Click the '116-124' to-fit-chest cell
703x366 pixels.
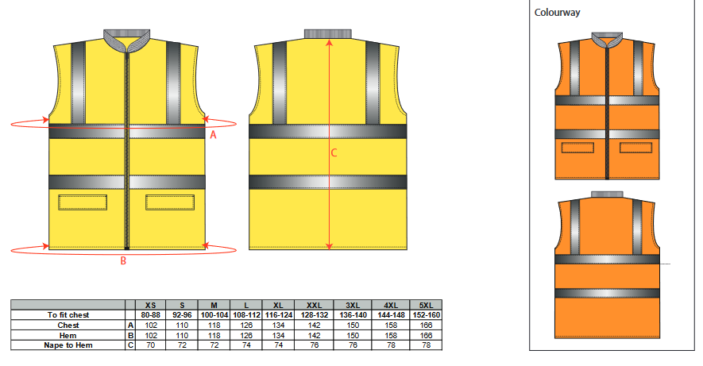click(279, 315)
